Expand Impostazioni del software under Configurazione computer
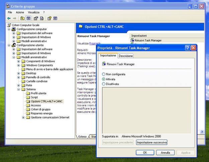Image resolution: width=209 pixels, height=162 pixels. [14, 33]
